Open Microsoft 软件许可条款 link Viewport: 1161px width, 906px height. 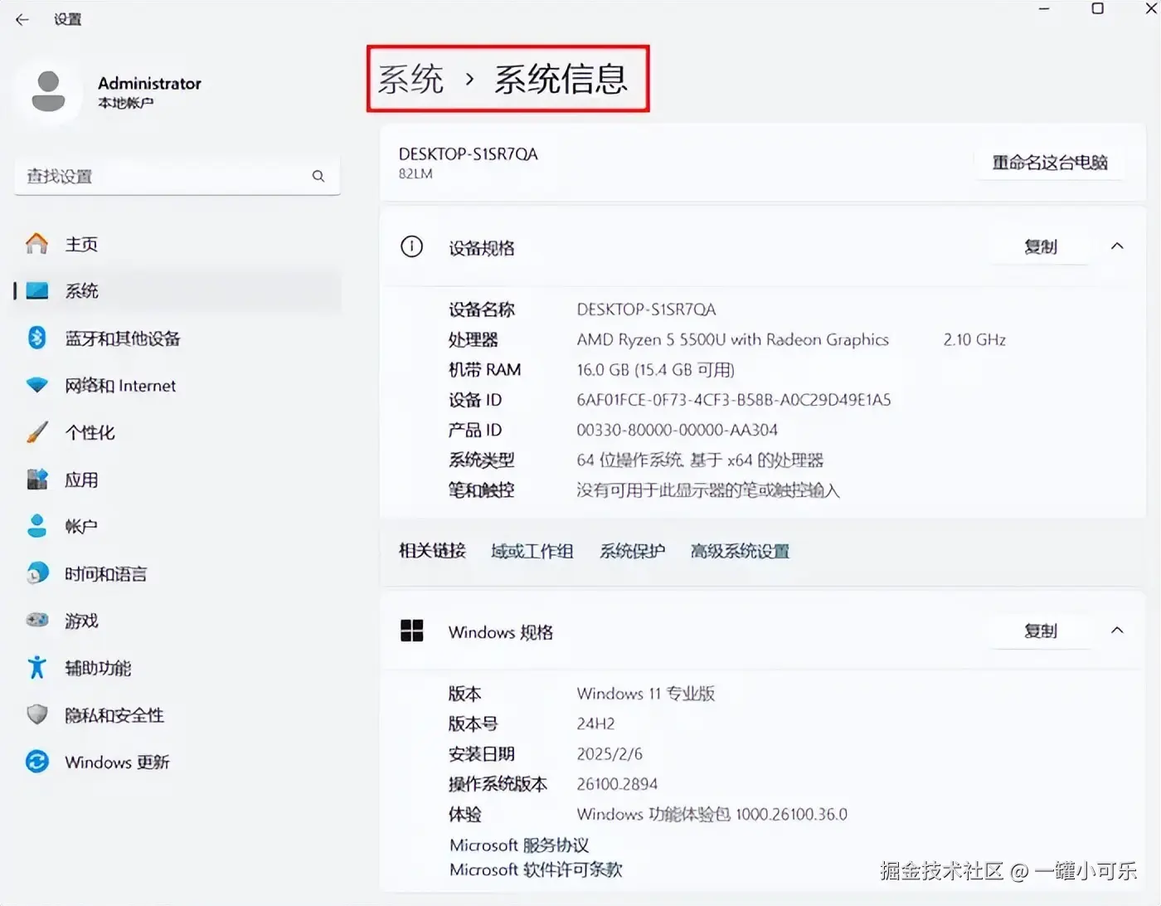click(x=536, y=869)
